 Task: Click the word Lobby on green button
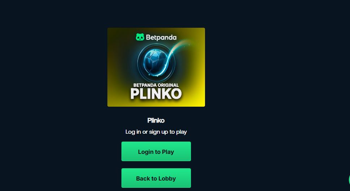167,178
